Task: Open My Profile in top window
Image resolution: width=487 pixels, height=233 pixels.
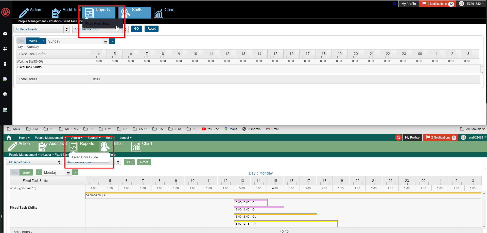Action: [409, 4]
